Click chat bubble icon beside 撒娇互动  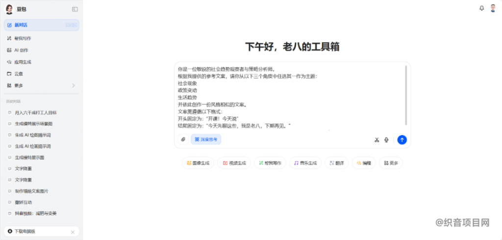[x=10, y=202]
